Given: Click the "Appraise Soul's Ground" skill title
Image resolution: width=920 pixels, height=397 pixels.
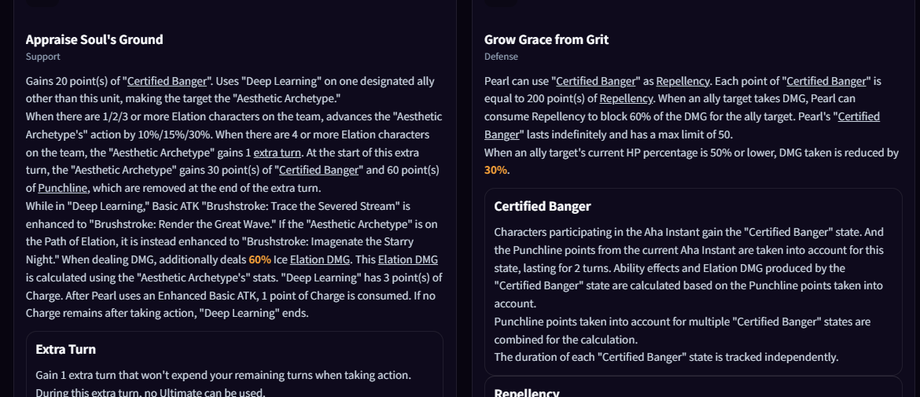Looking at the screenshot, I should coord(94,39).
